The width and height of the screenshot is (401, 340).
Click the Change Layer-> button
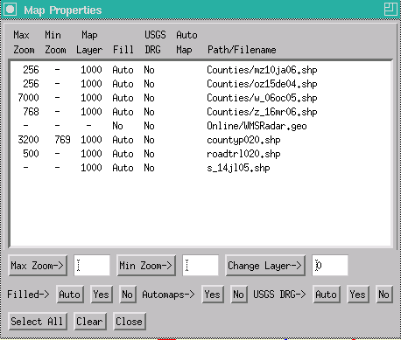(265, 266)
